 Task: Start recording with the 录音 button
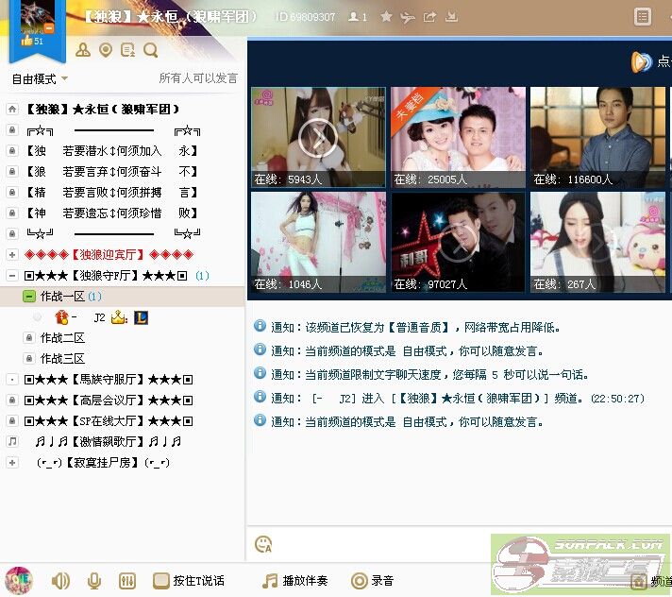(372, 581)
